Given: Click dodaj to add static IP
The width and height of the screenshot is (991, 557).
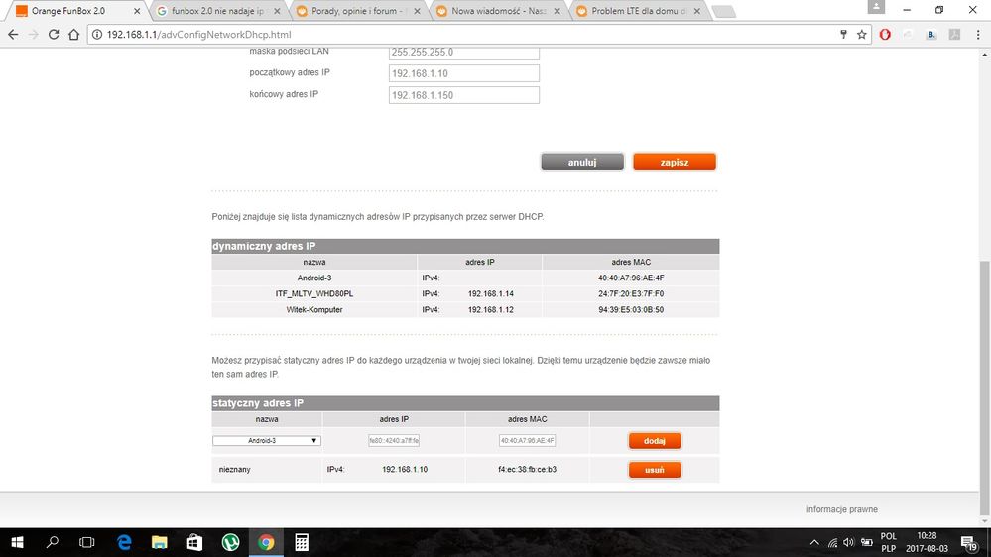Looking at the screenshot, I should click(x=655, y=441).
